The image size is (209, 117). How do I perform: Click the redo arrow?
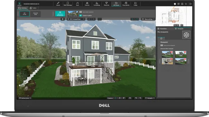click(94, 19)
